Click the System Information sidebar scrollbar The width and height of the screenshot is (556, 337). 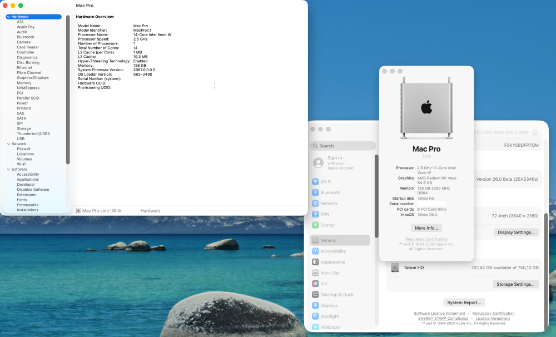(x=68, y=90)
